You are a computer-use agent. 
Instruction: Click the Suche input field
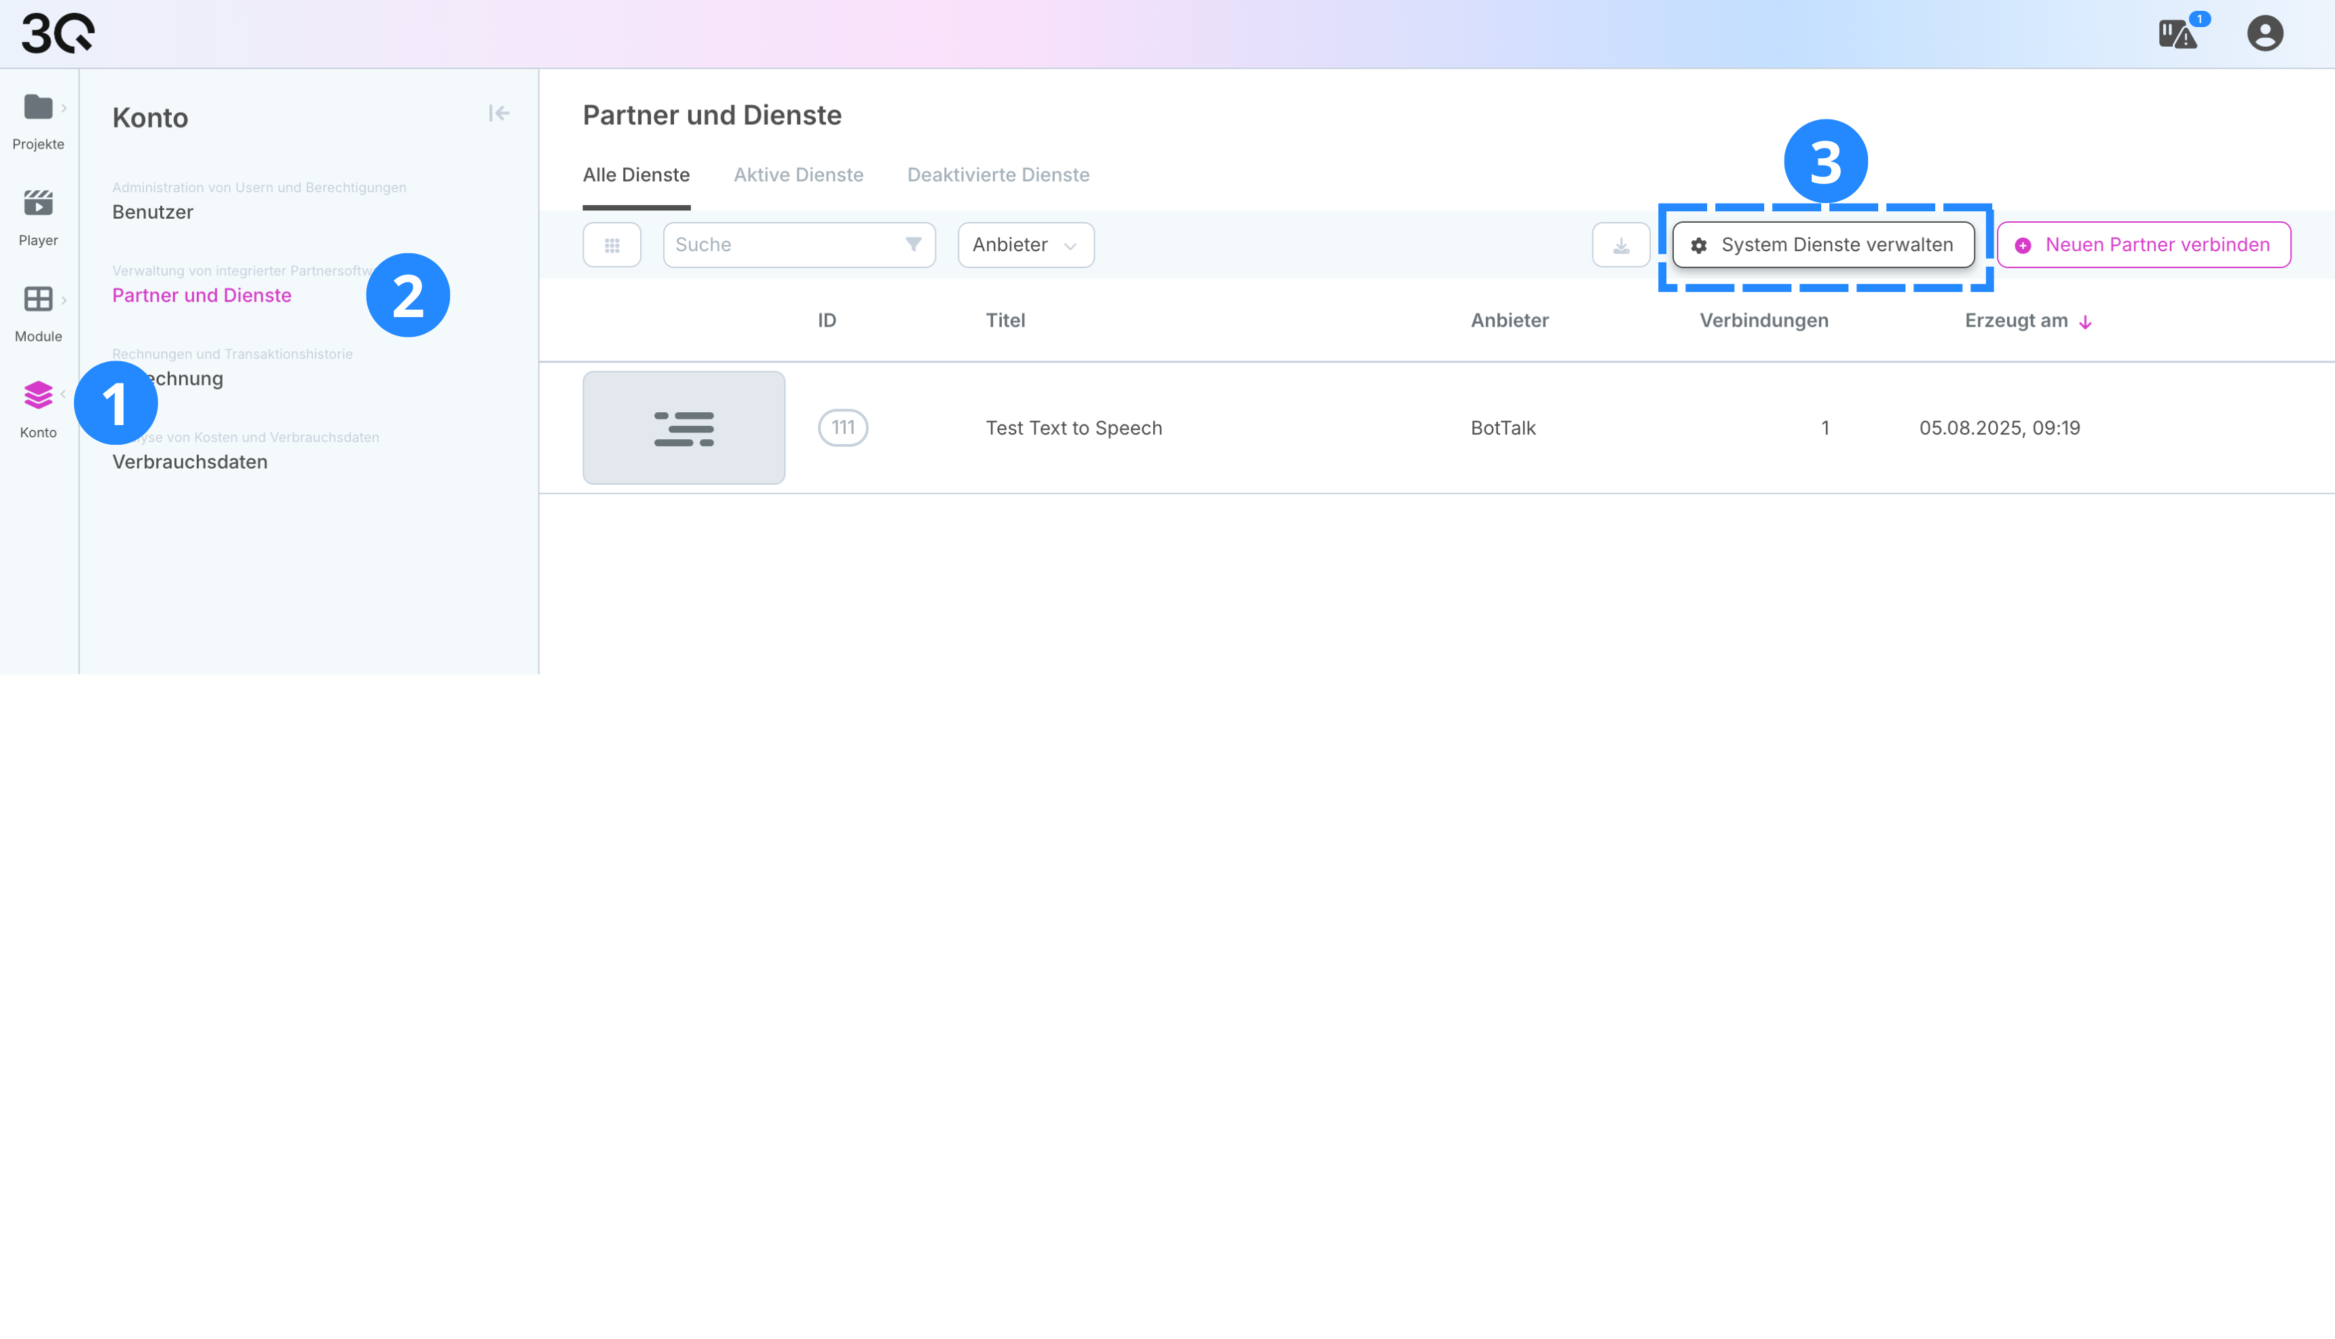(x=781, y=246)
